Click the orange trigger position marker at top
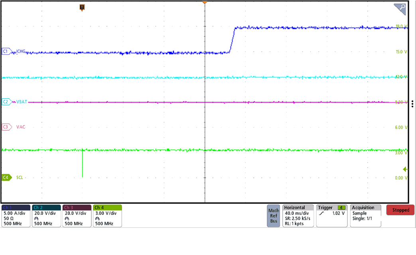This screenshot has height=255, width=416. [x=205, y=3]
